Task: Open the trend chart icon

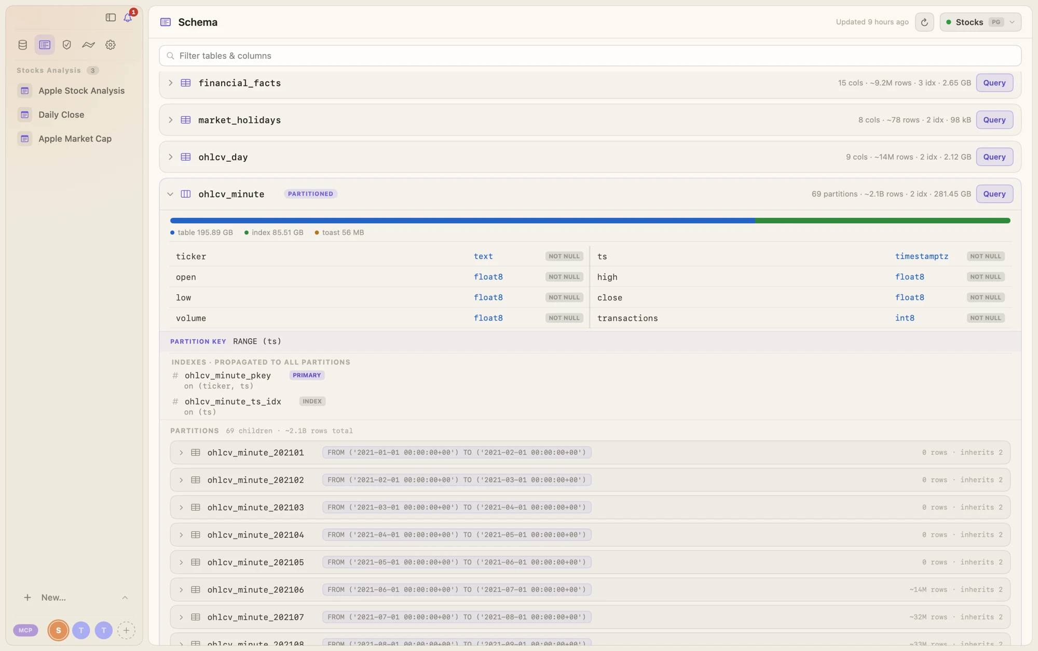Action: point(88,45)
